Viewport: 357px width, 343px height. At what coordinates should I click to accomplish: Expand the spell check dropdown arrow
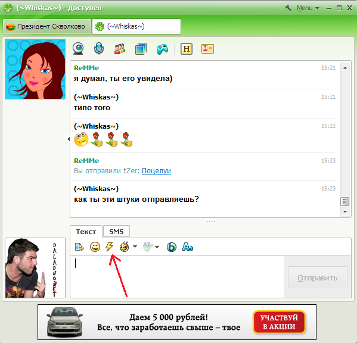pyautogui.click(x=157, y=247)
